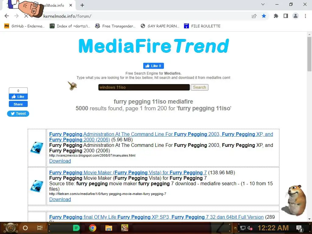This screenshot has height=234, width=312.
Task: Open the steampunk Start button
Action: pos(10,228)
